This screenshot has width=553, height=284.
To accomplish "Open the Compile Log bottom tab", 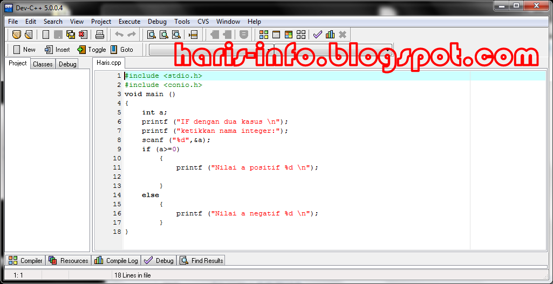I will [x=117, y=261].
